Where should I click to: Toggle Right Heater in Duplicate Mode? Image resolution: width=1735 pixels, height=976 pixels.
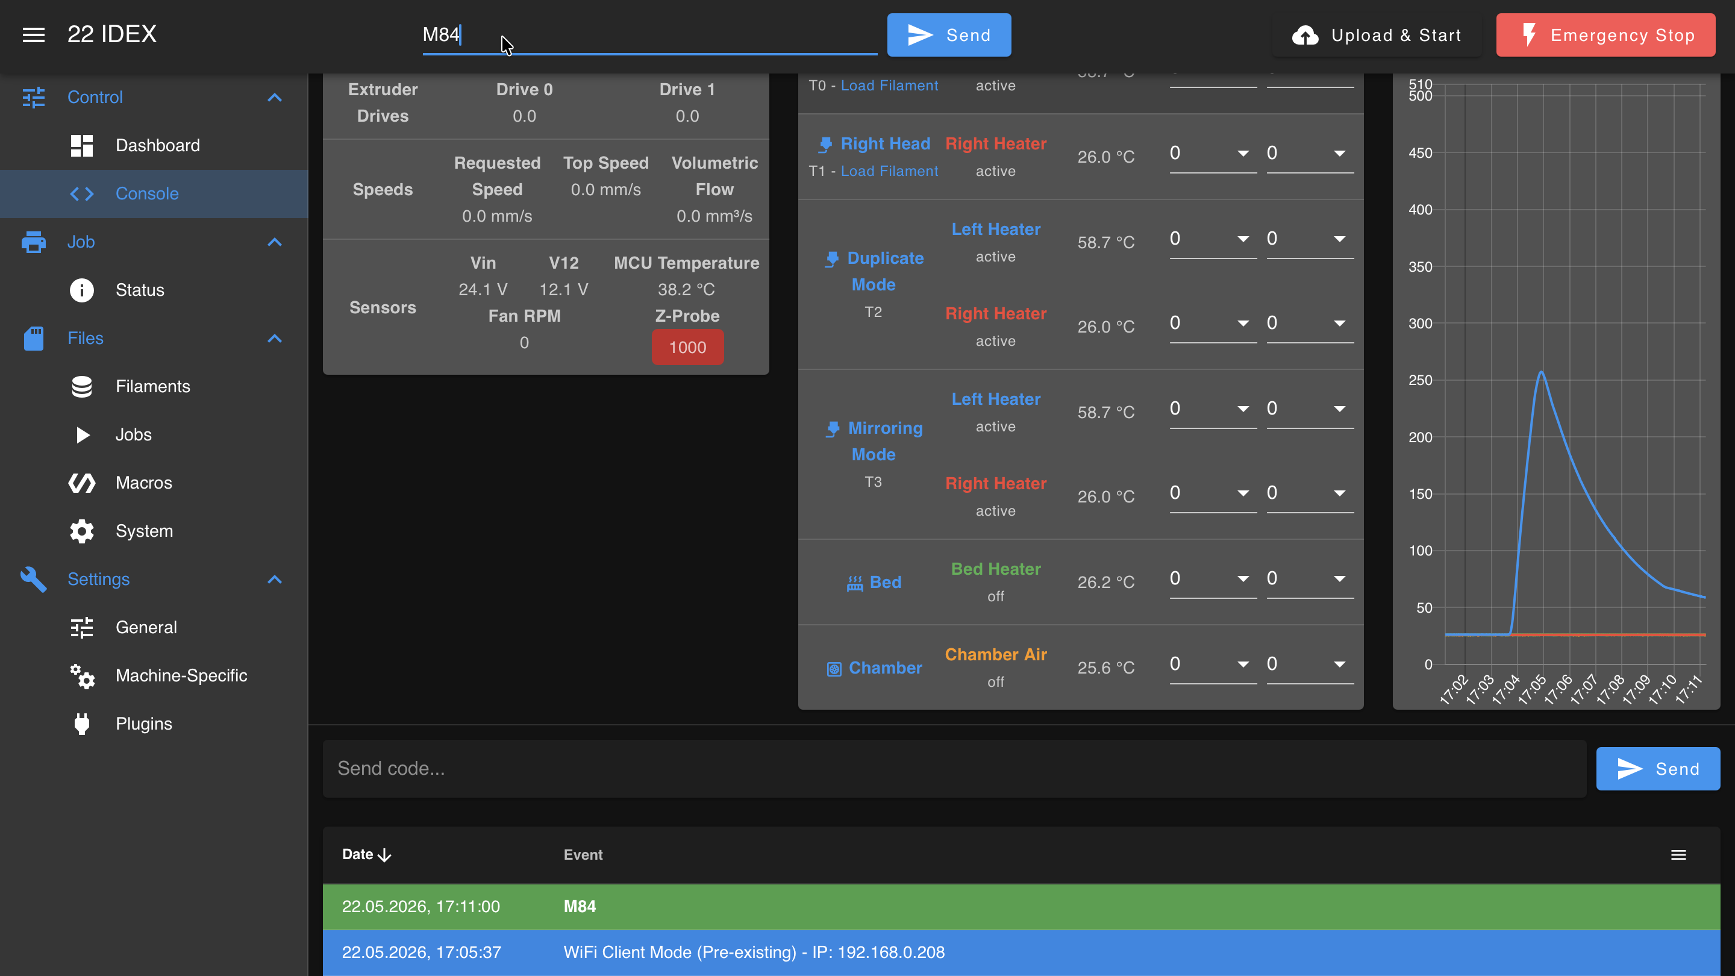coord(995,314)
